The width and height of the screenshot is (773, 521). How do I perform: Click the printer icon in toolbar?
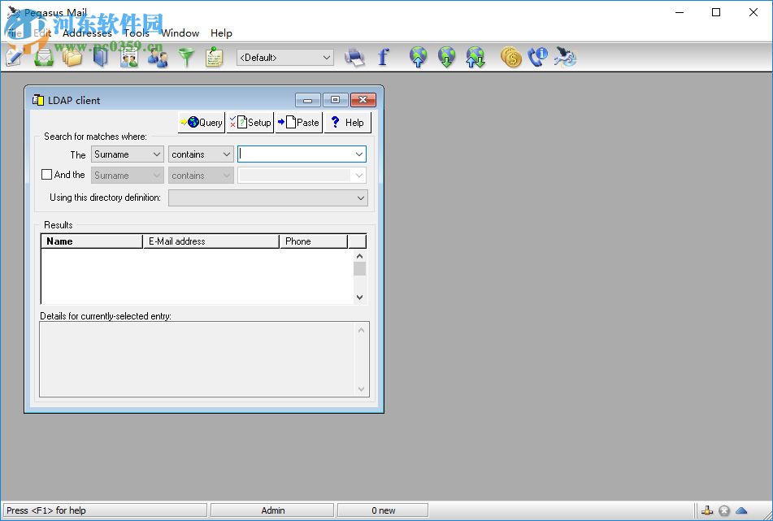point(354,57)
